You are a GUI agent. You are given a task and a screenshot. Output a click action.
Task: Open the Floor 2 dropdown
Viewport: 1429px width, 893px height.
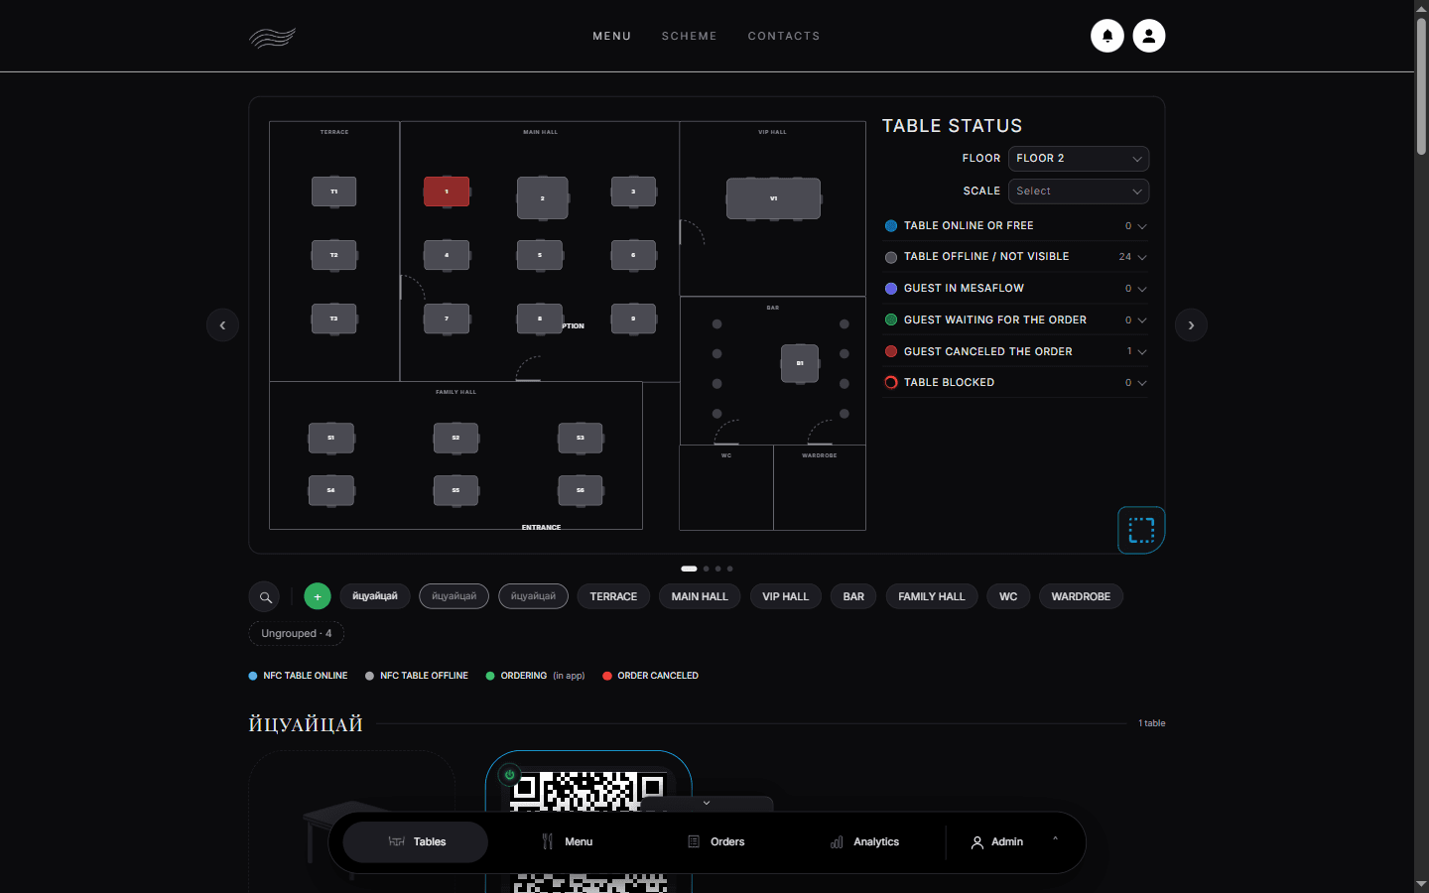coord(1079,159)
